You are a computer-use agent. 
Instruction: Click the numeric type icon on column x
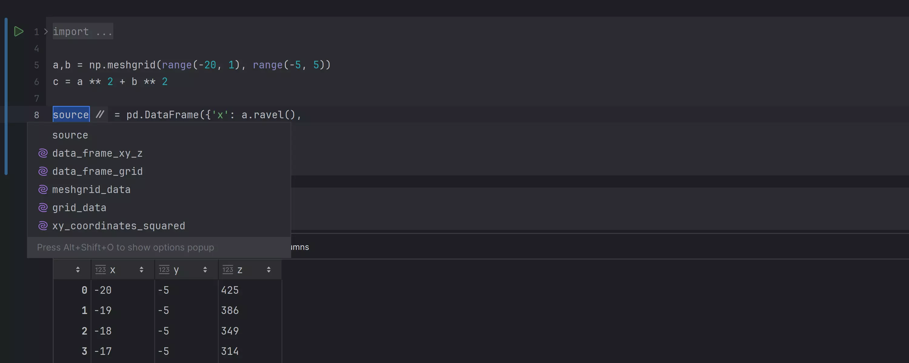coord(100,270)
